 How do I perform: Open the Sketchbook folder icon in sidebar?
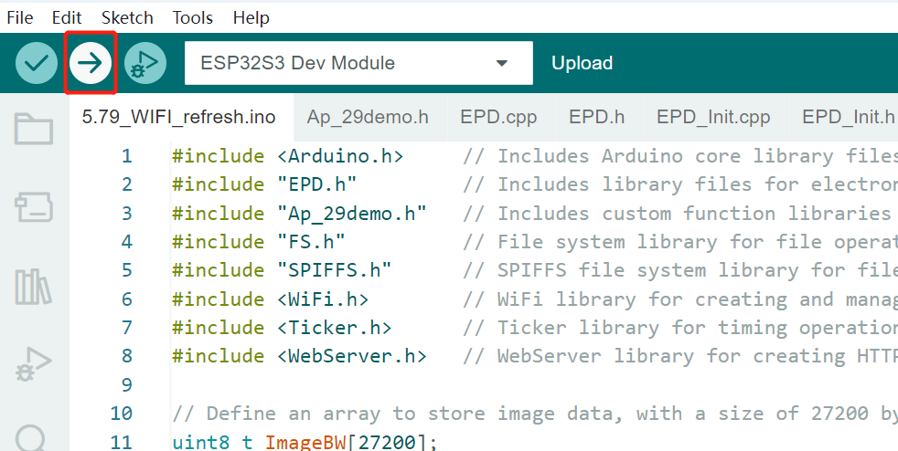[x=34, y=130]
